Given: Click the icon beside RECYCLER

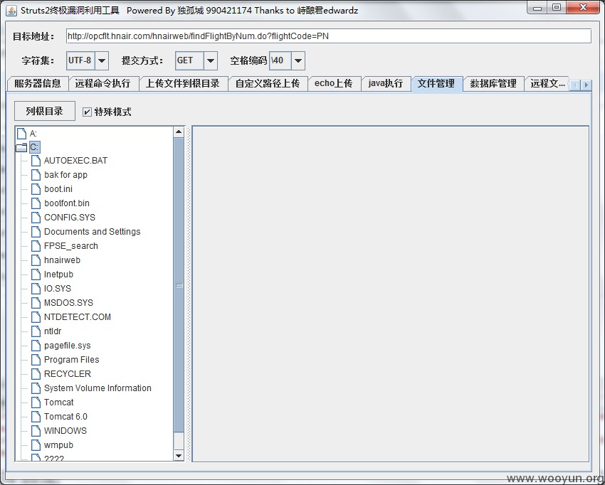Looking at the screenshot, I should pyautogui.click(x=36, y=374).
